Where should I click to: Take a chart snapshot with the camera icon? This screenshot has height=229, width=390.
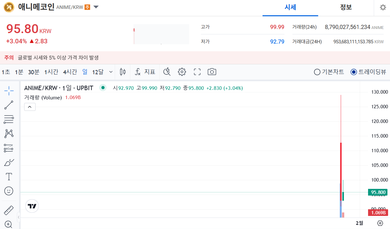(x=212, y=72)
